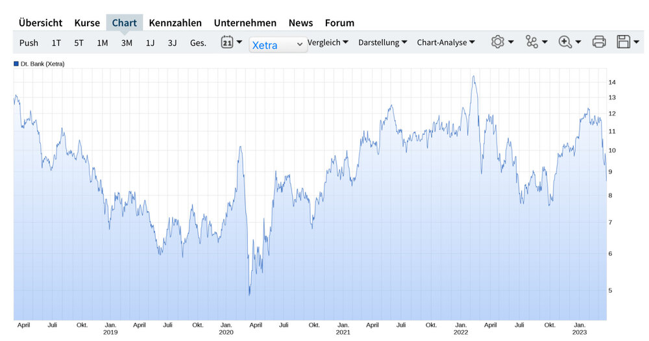
Task: Show the full history with Ges.
Action: pos(198,43)
